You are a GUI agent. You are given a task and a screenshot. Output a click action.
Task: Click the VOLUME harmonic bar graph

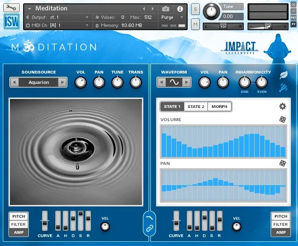pos(223,141)
